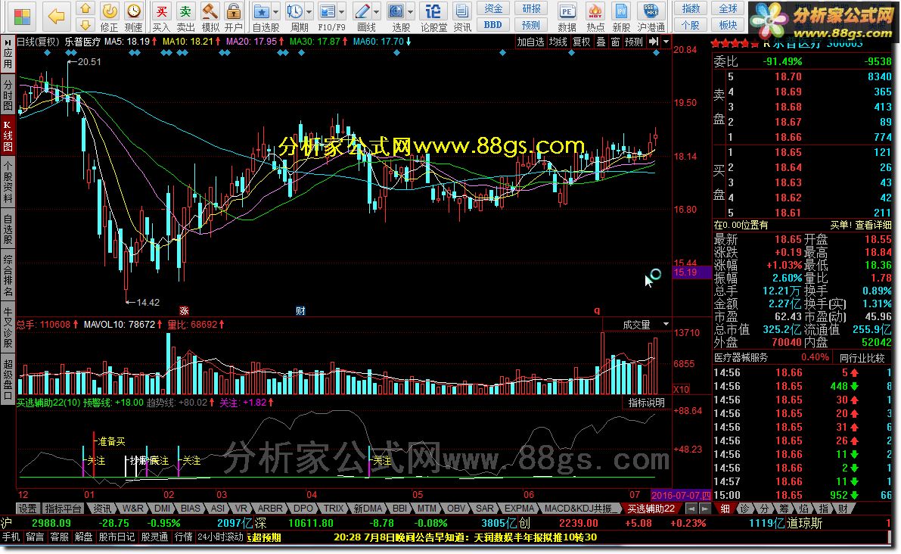This screenshot has width=901, height=554.
Task: Open the 沪港通 SSE-HKE icon
Action: click(651, 17)
